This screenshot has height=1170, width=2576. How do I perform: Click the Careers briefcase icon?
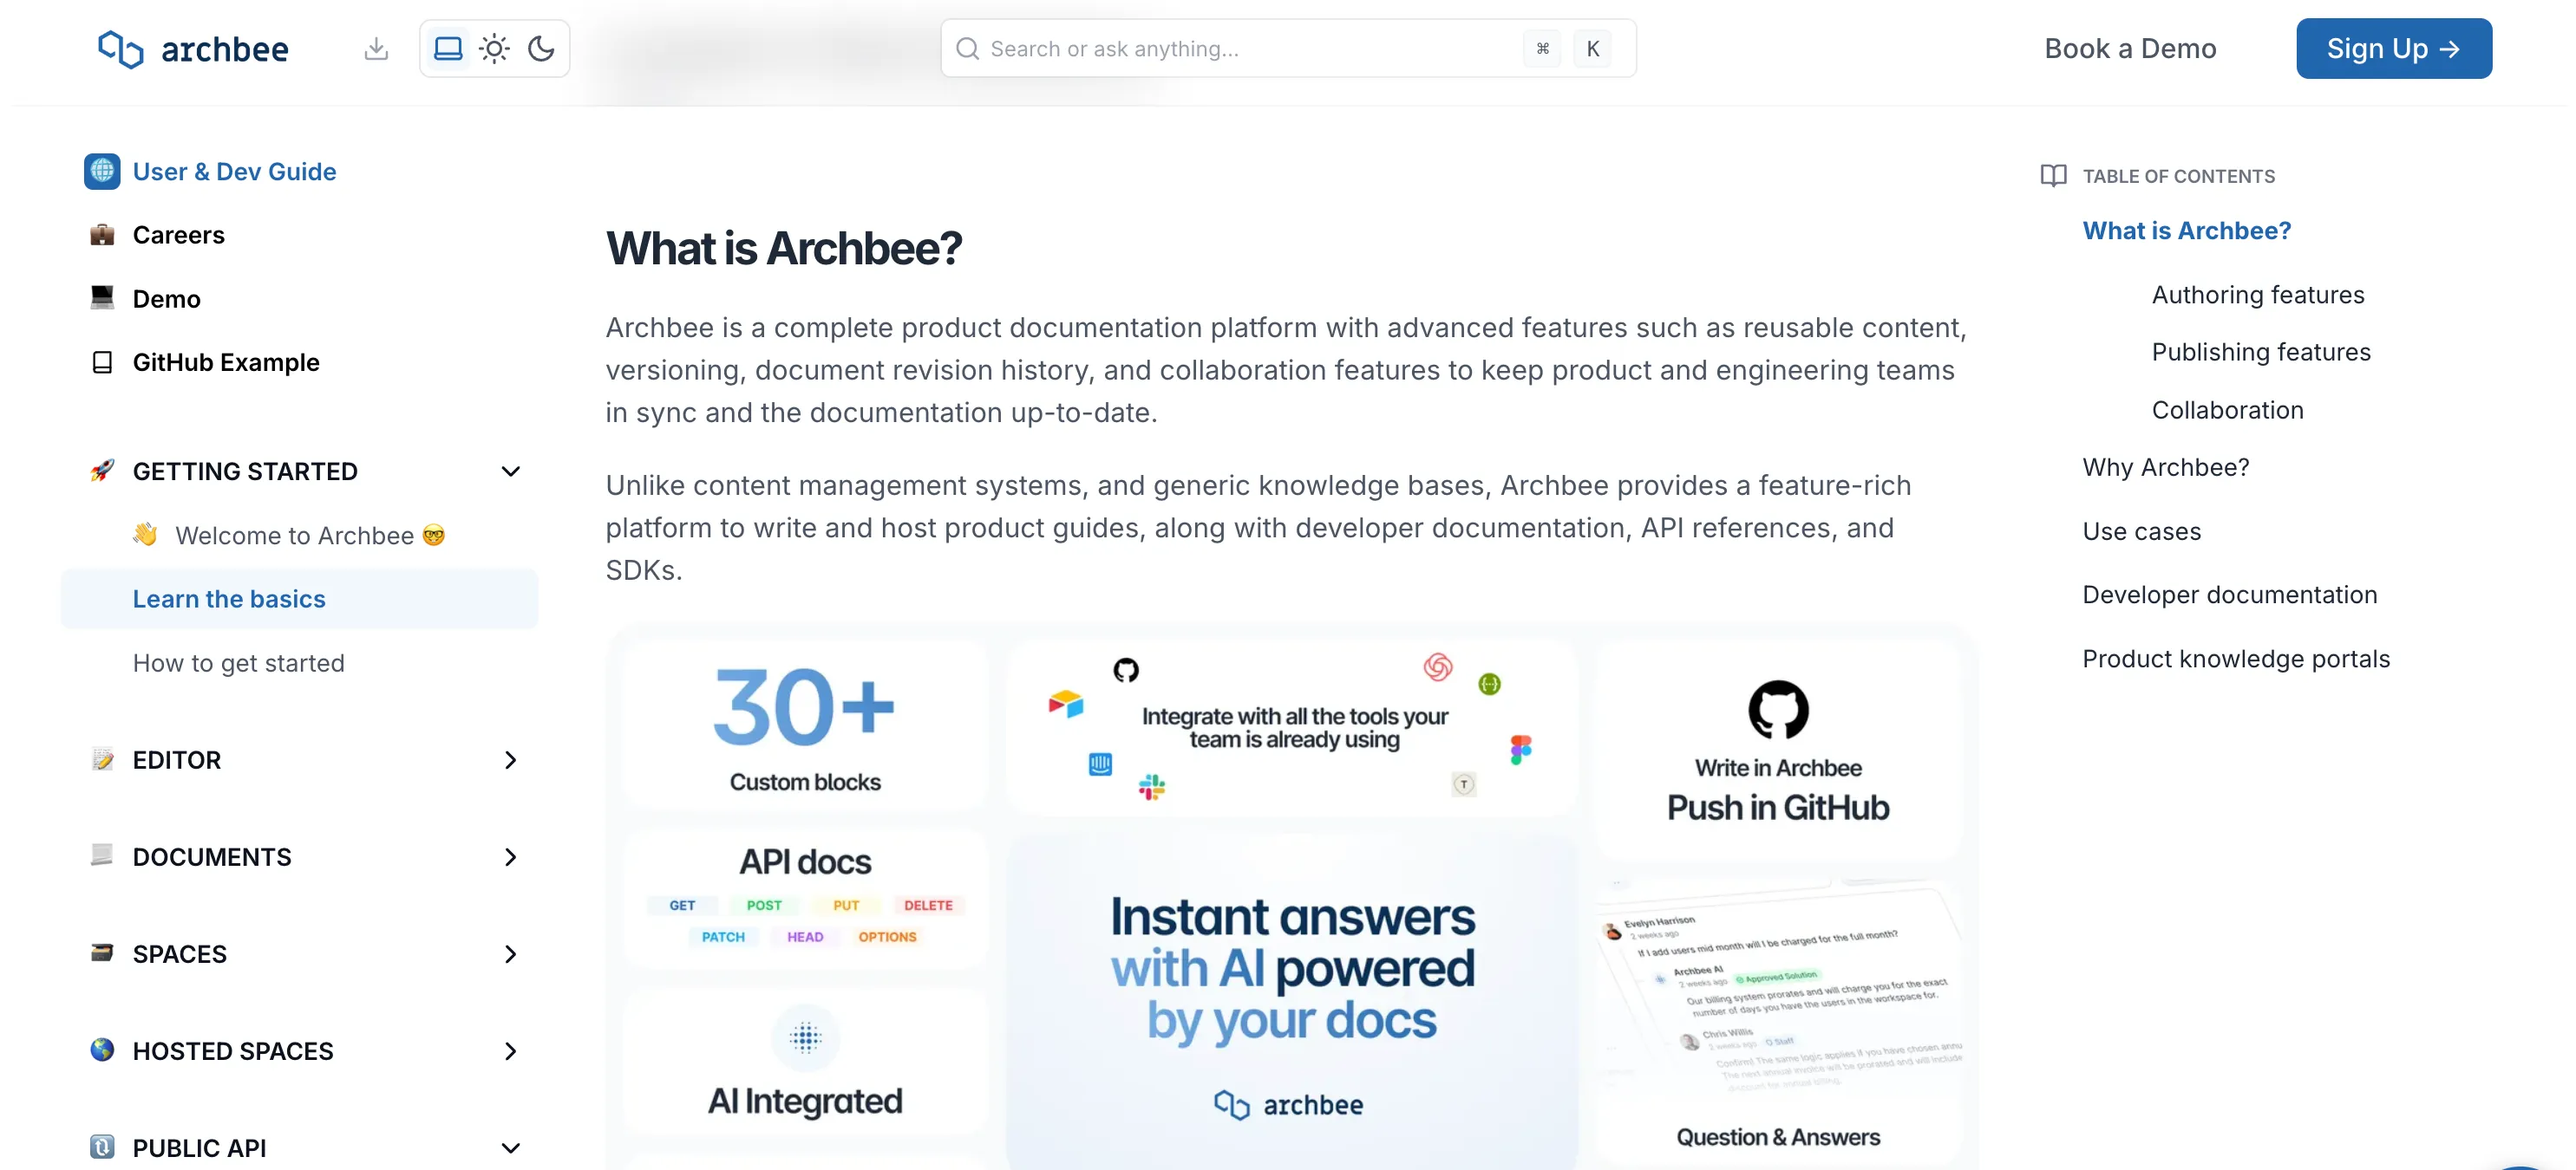tap(102, 235)
